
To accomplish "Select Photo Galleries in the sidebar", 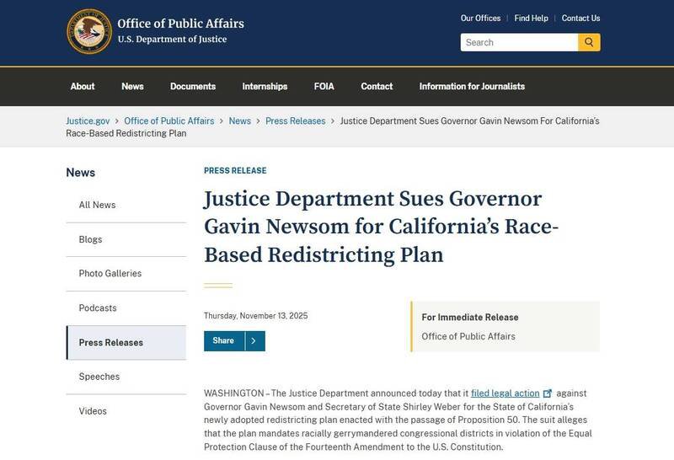I will click(110, 274).
